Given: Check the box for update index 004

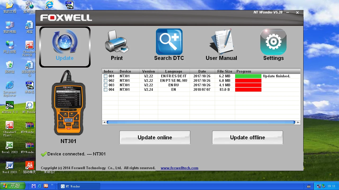Looking at the screenshot, I should pyautogui.click(x=106, y=90).
